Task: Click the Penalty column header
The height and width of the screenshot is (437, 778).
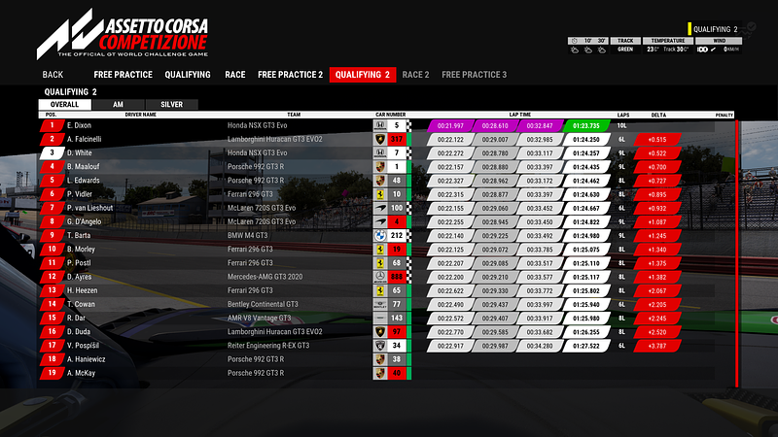Action: click(x=725, y=115)
